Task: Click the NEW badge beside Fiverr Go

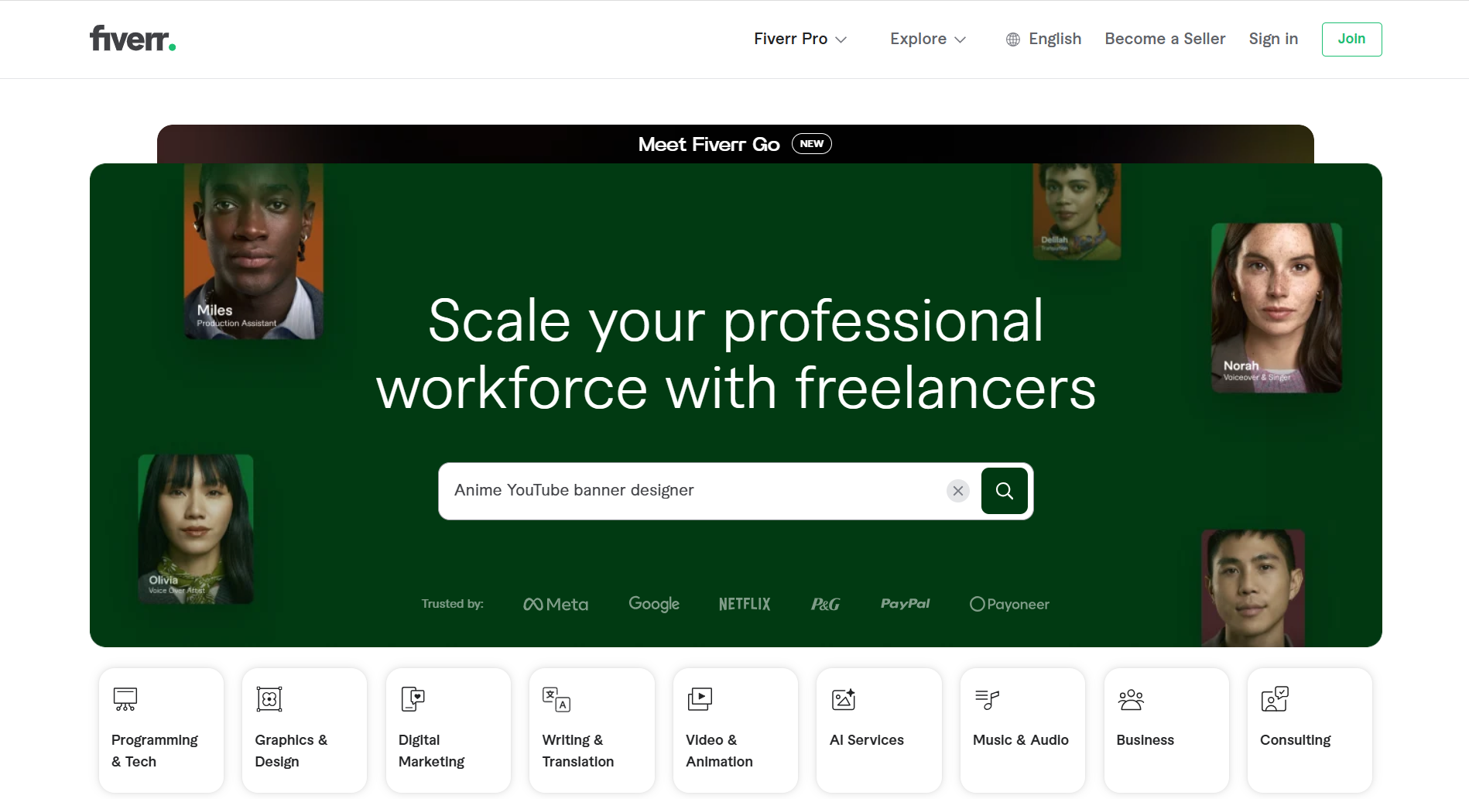Action: tap(812, 144)
